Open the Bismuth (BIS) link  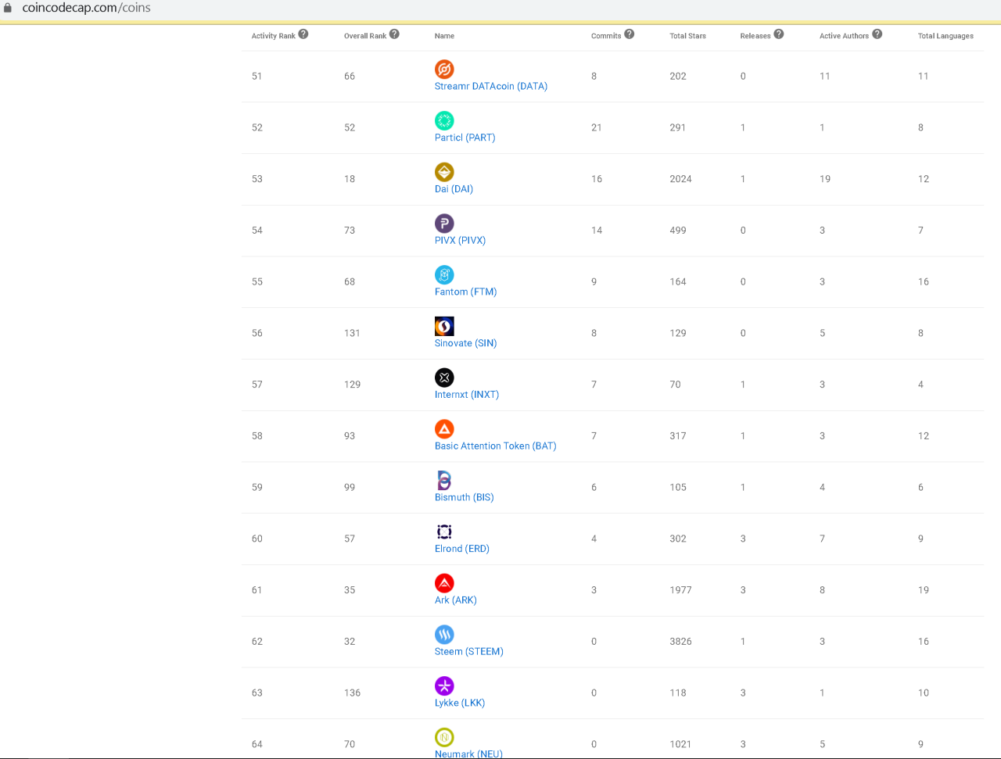coord(465,497)
